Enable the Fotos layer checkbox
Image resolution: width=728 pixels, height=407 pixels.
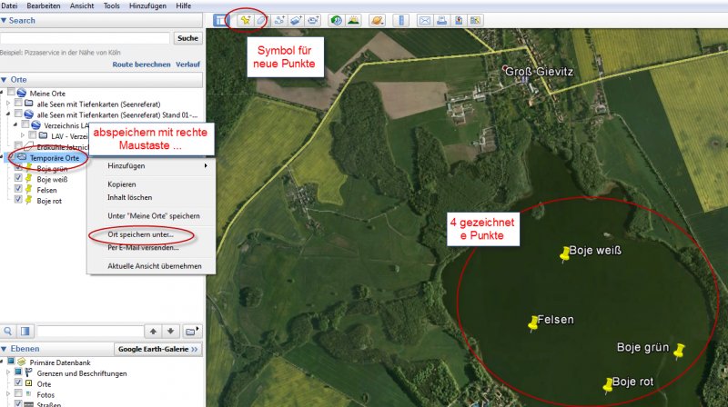(x=18, y=394)
